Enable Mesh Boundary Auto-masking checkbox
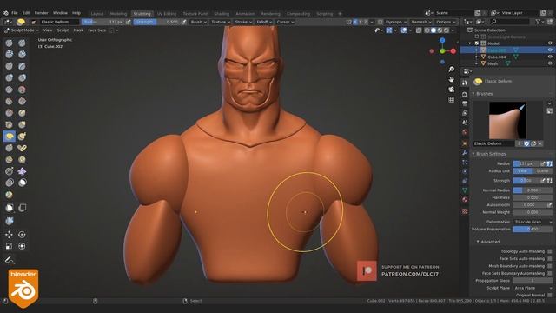 [550, 266]
